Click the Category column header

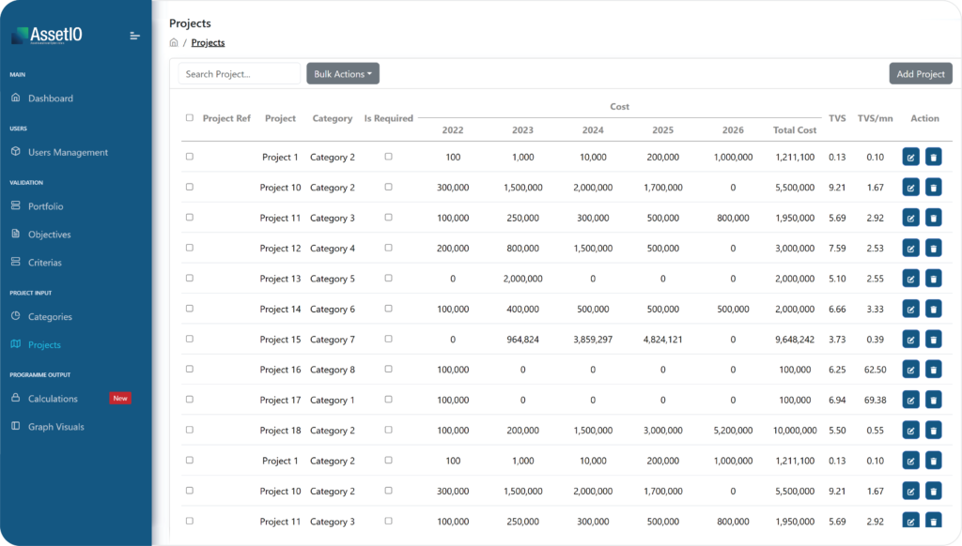coord(333,118)
